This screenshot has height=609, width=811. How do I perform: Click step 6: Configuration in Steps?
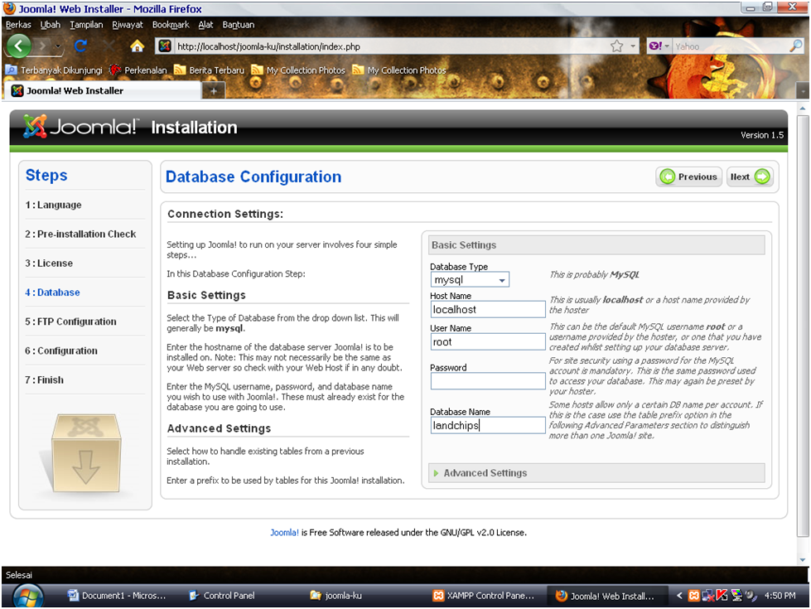(61, 350)
